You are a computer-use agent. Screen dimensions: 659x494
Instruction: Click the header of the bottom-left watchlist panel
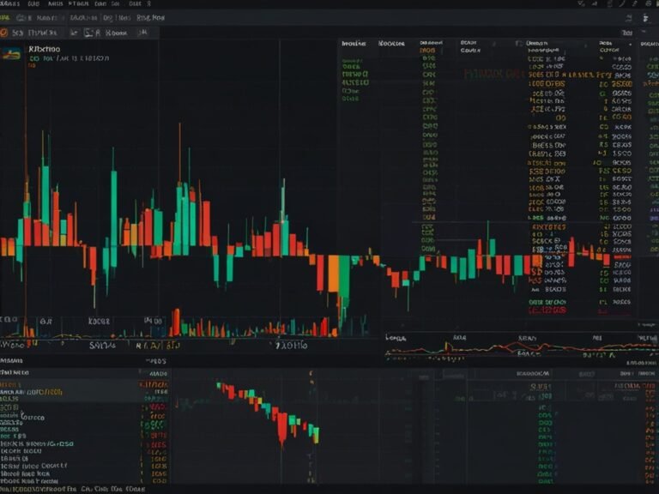(x=15, y=374)
